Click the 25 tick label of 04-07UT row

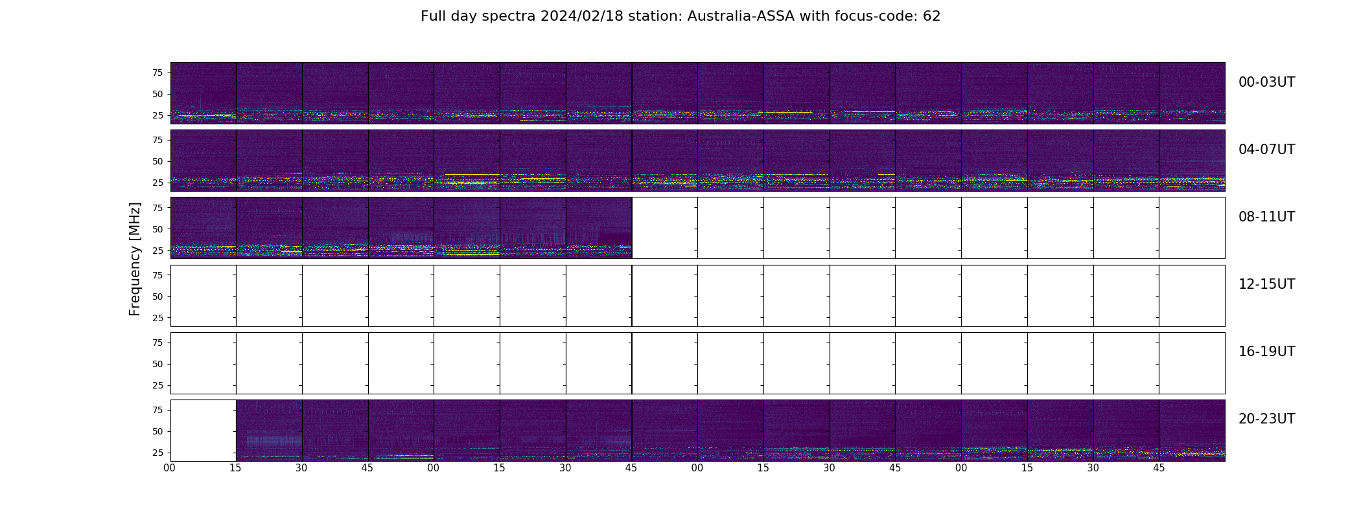pos(157,183)
